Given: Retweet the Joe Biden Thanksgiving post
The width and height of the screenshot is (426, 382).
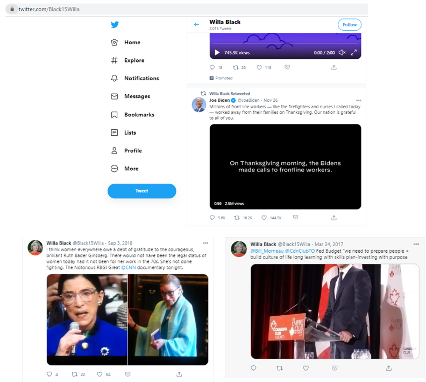Looking at the screenshot, I should pyautogui.click(x=237, y=218).
